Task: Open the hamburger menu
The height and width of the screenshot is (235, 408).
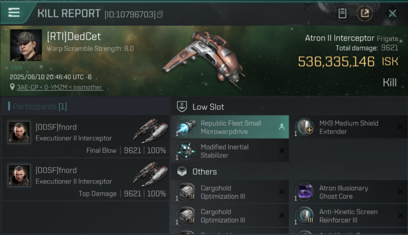Action: (x=14, y=13)
